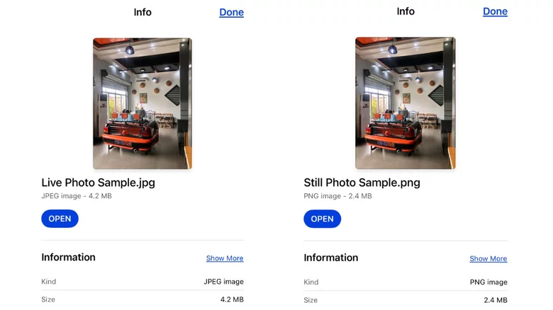Viewport: 553px width, 310px height.
Task: Expand Show More for the JPEG image
Action: click(225, 258)
